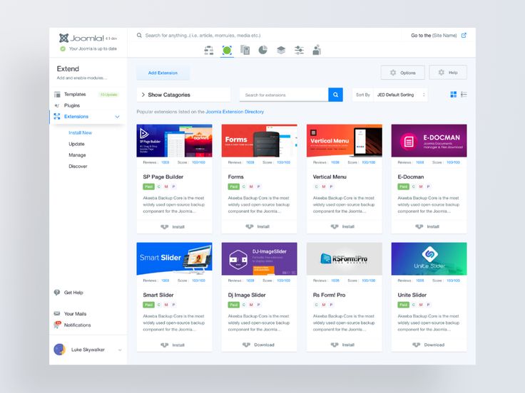Open the sliders settings icon in toolbar
This screenshot has height=393, width=525.
299,51
